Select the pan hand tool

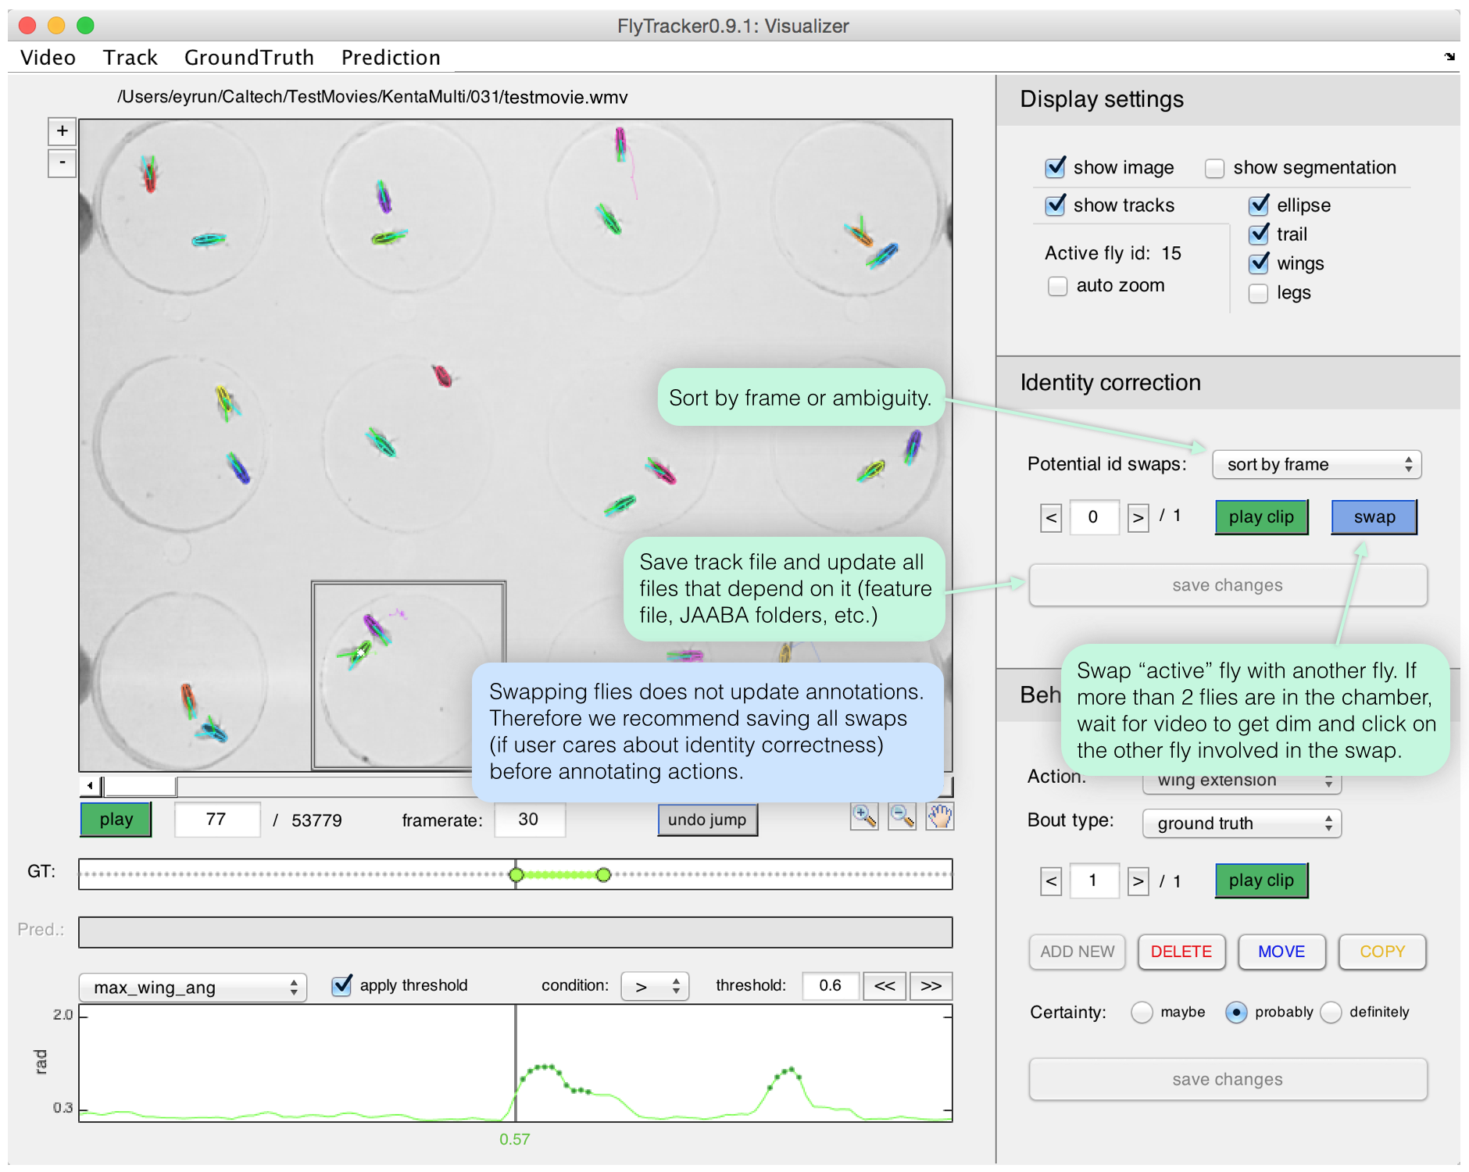pos(940,816)
